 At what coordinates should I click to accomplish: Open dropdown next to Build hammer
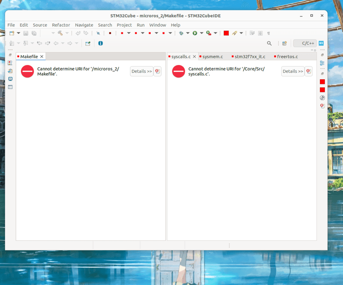[x=67, y=33]
